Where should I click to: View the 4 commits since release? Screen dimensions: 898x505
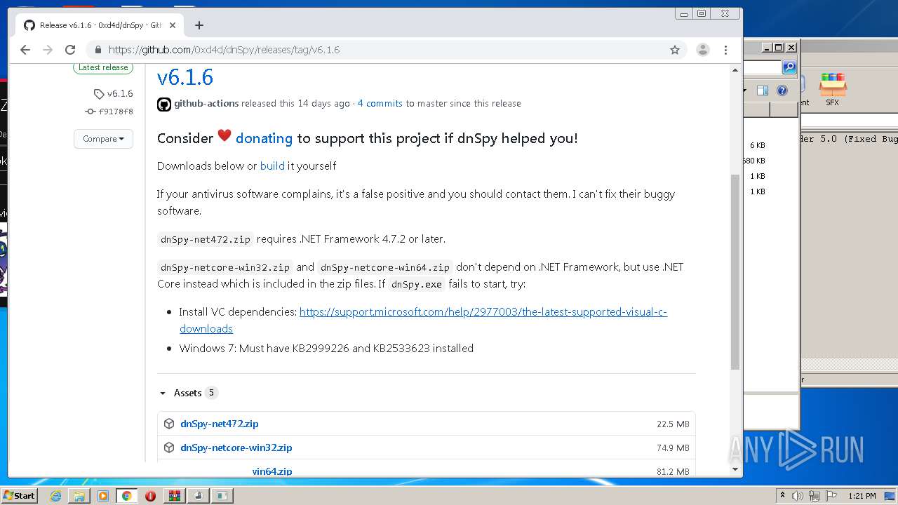point(380,103)
